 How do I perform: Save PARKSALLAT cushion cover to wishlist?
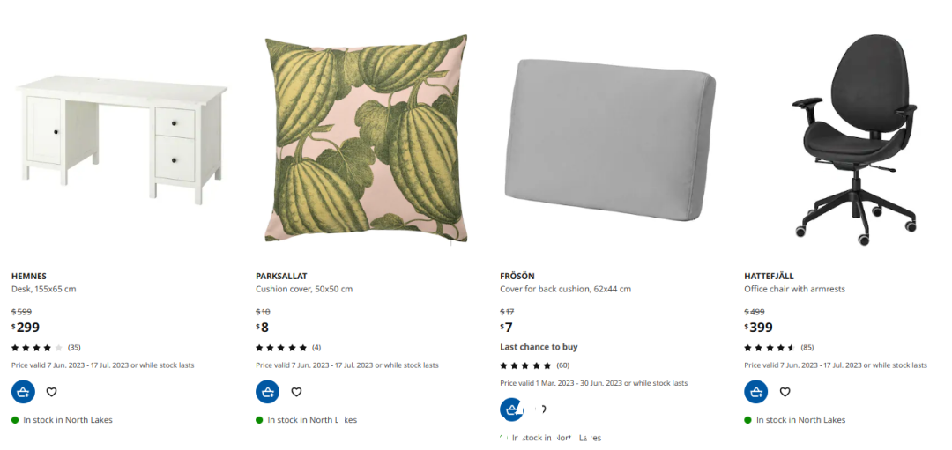coord(296,392)
